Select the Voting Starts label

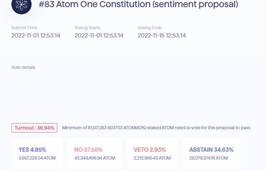87,28
